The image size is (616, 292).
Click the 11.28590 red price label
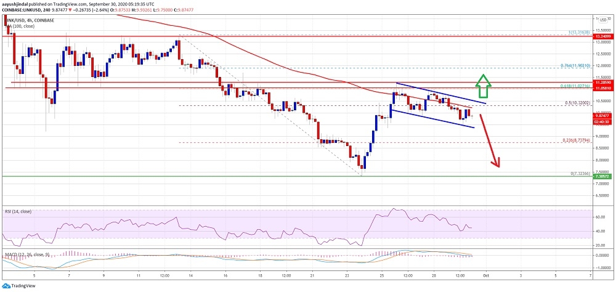point(602,82)
